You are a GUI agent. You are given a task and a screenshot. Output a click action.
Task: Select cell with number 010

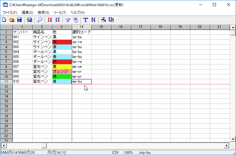[x=22, y=82]
